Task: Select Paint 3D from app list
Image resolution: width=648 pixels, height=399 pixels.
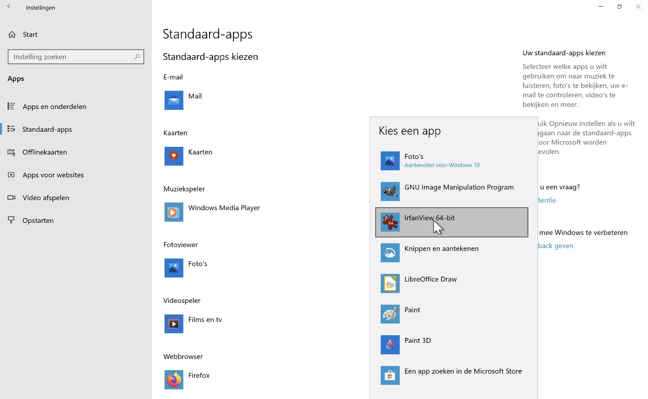Action: click(x=452, y=345)
